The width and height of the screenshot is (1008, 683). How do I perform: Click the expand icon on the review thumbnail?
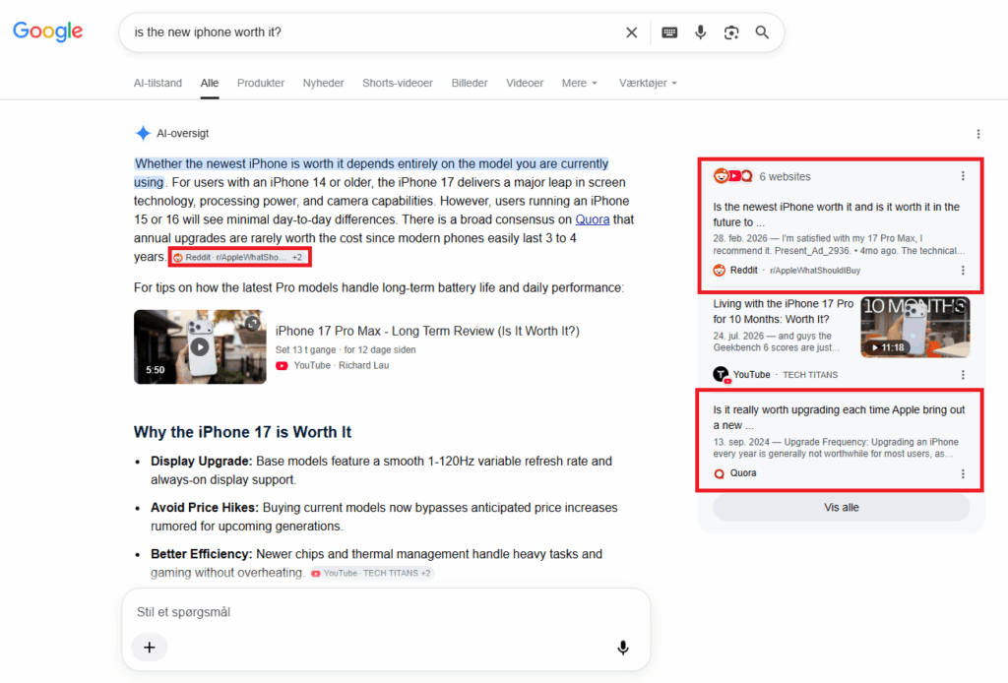[x=253, y=323]
